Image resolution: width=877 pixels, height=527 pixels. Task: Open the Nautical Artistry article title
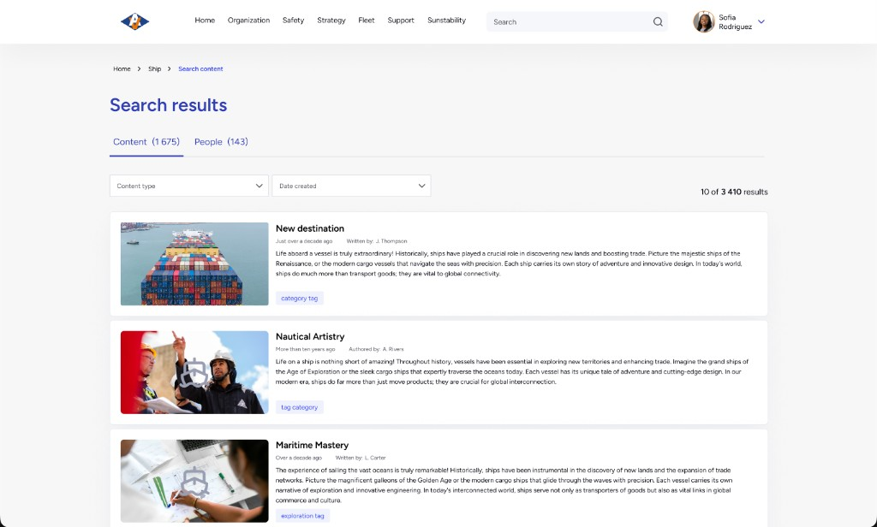[310, 336]
